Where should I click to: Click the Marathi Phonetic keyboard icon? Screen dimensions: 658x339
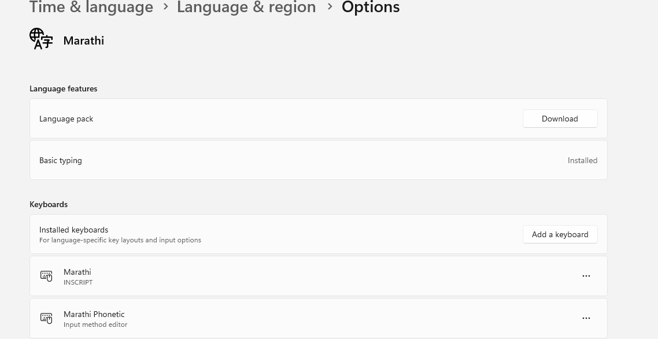tap(46, 318)
